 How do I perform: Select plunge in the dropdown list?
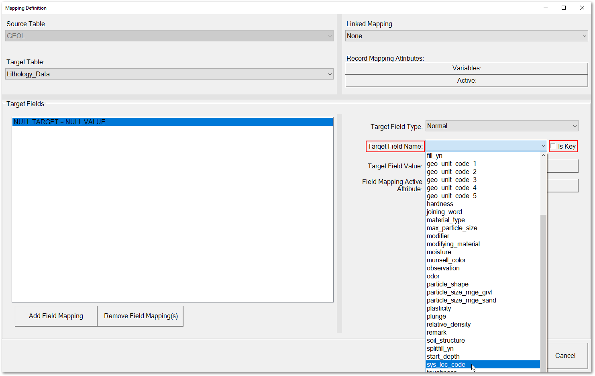(483, 316)
